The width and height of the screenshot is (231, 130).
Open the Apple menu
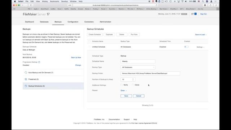tap(15, 1)
